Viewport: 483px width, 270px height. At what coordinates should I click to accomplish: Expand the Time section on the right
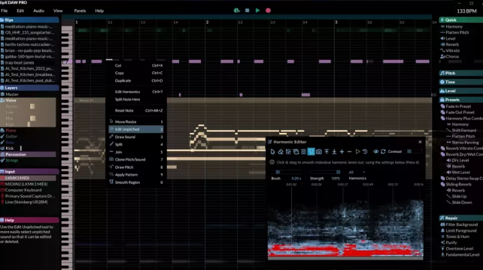click(x=461, y=82)
